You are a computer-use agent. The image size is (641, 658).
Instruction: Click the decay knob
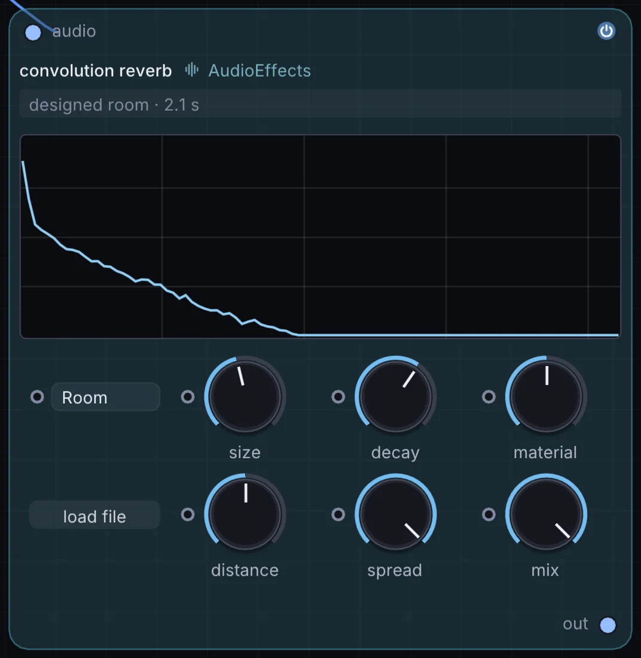(x=396, y=397)
